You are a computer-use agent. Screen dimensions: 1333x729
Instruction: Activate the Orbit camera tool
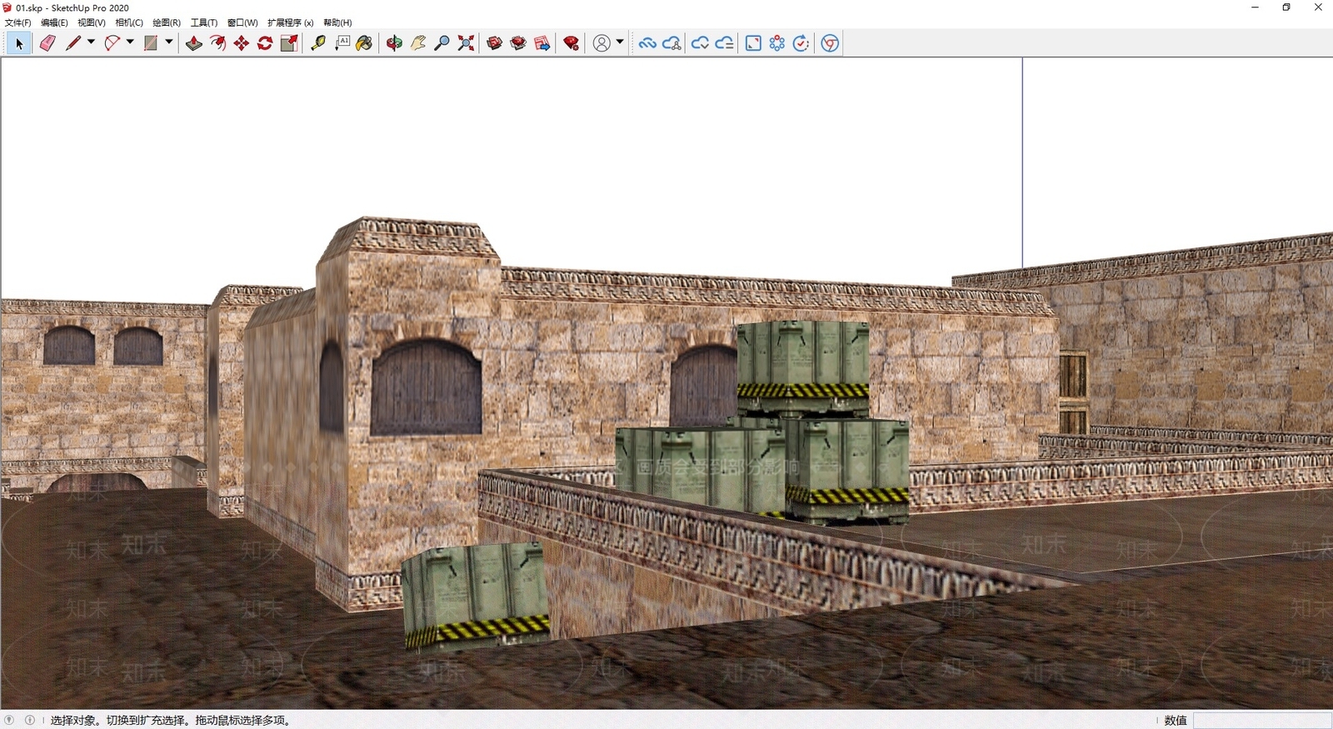[394, 43]
